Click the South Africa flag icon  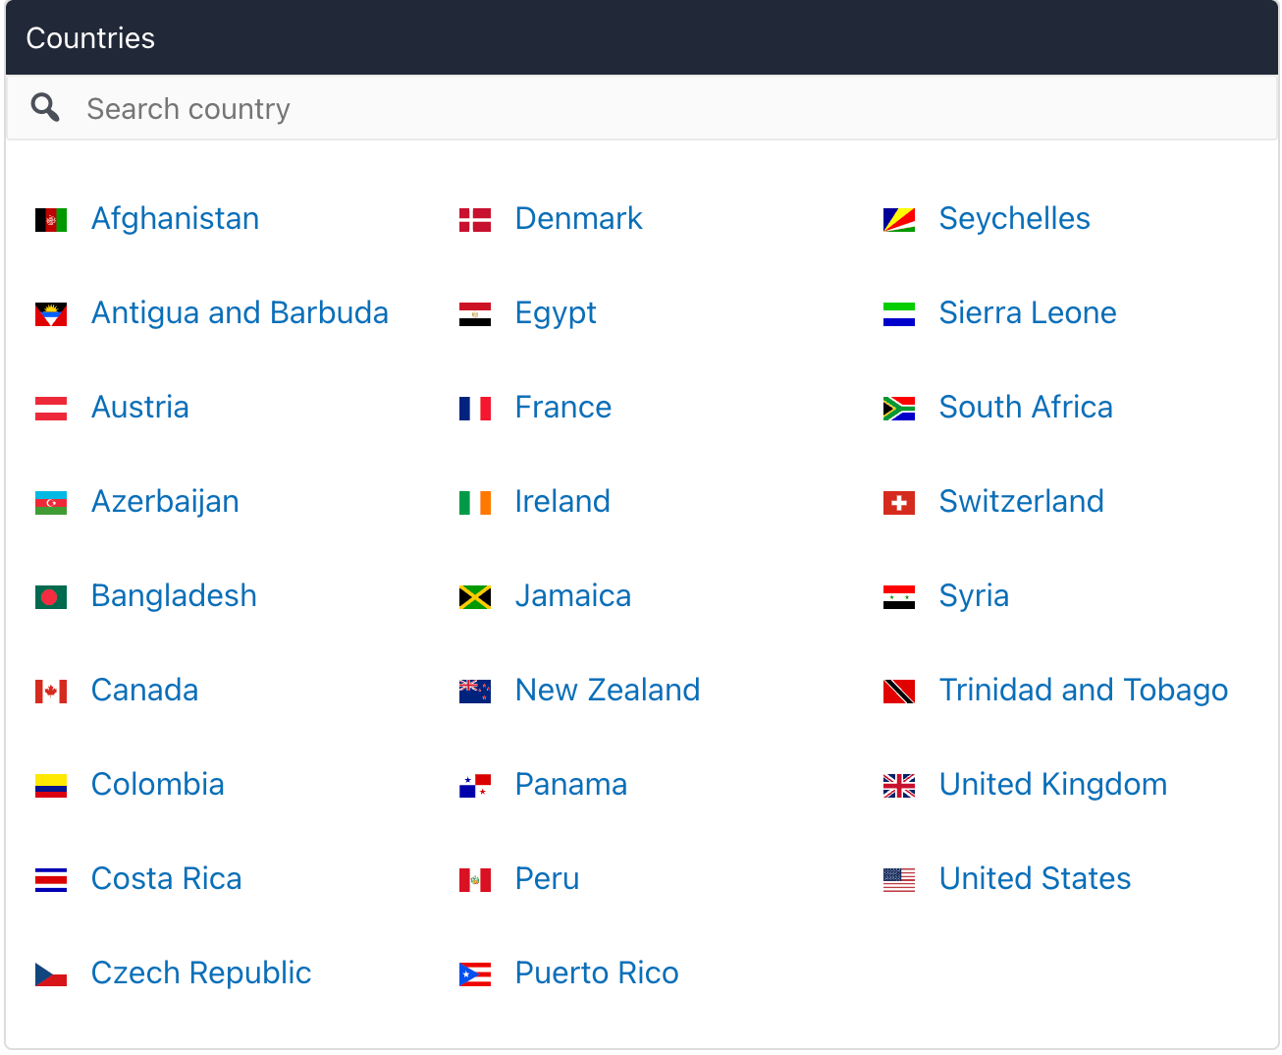(899, 408)
